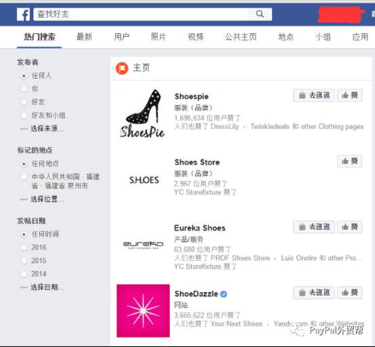Image resolution: width=375 pixels, height=347 pixels.
Task: Select 任何地点 location filter
Action: (x=24, y=164)
